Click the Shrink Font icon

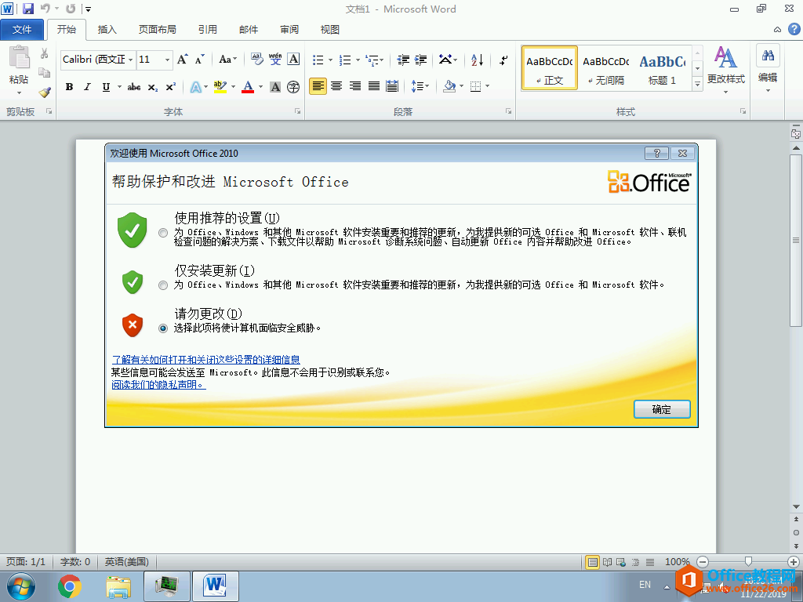(200, 60)
